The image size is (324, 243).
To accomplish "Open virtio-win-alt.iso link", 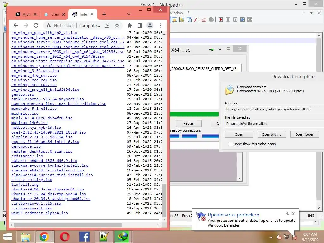I will 32,208.
